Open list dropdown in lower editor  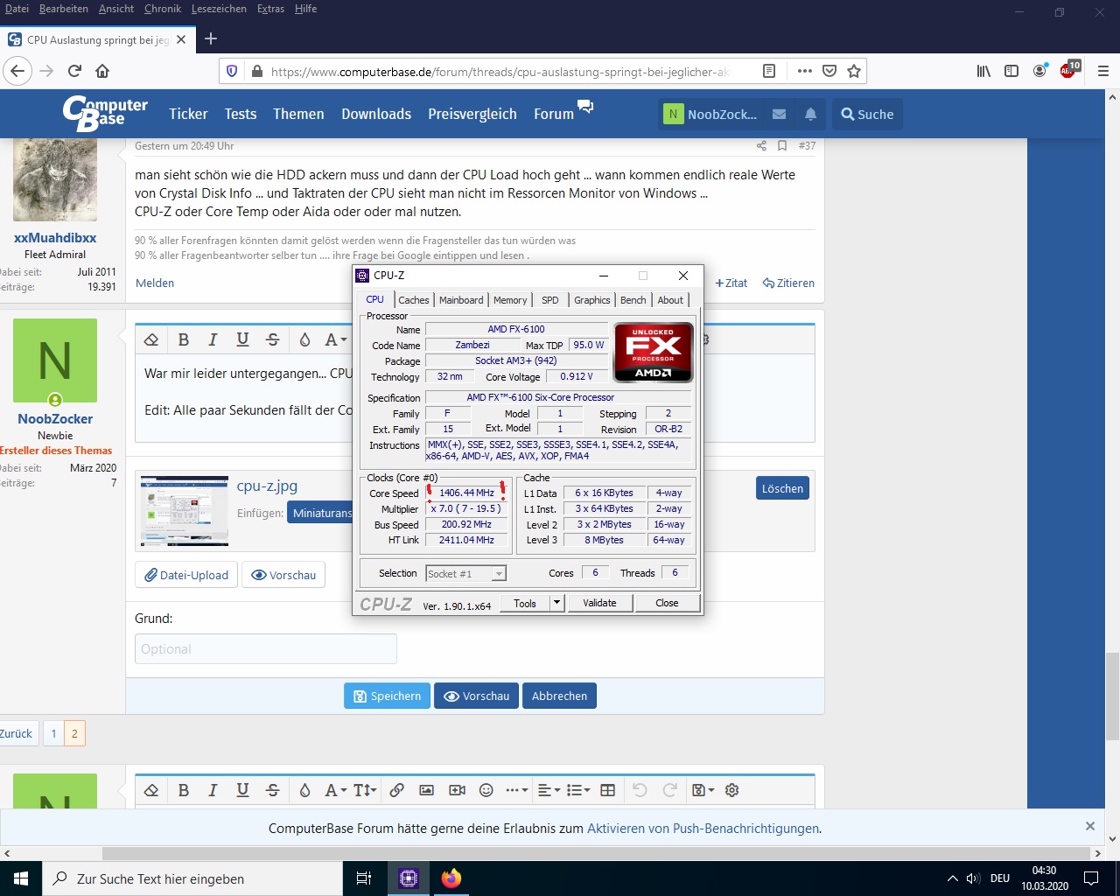[578, 790]
